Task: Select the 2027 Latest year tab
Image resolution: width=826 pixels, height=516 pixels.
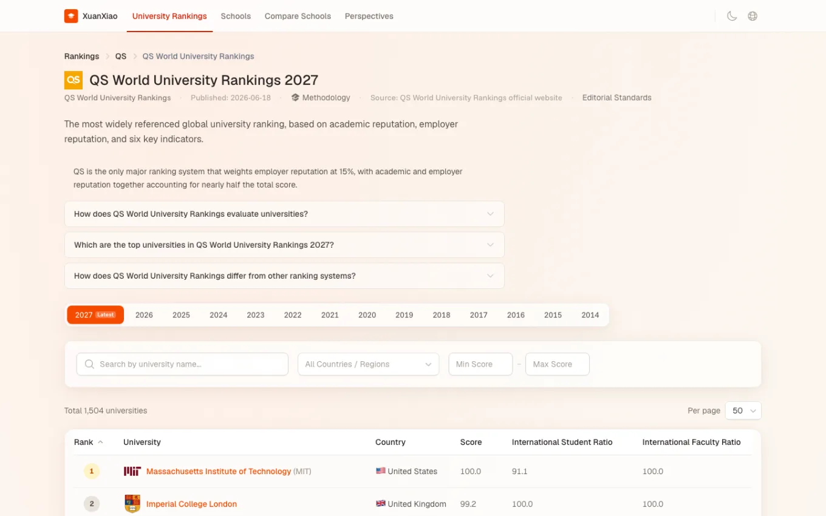Action: 95,315
